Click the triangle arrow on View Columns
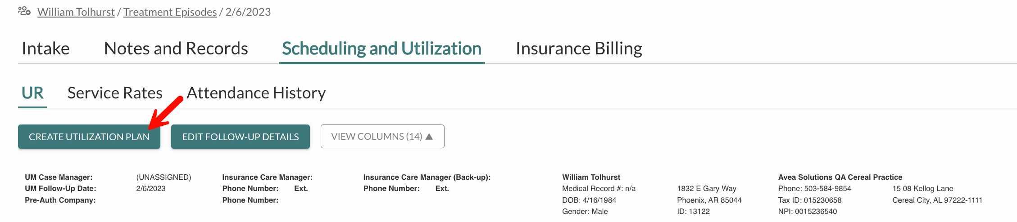This screenshot has height=222, width=1017. 429,136
